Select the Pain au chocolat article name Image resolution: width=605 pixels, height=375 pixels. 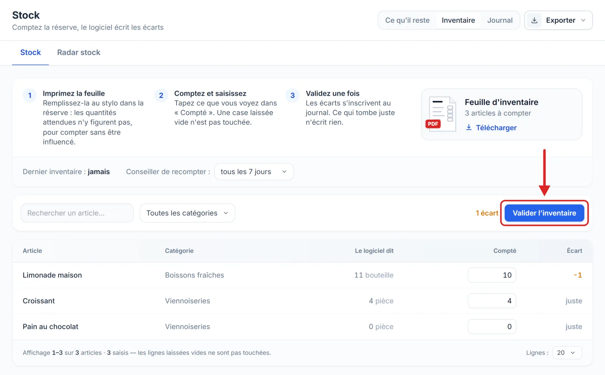point(51,327)
